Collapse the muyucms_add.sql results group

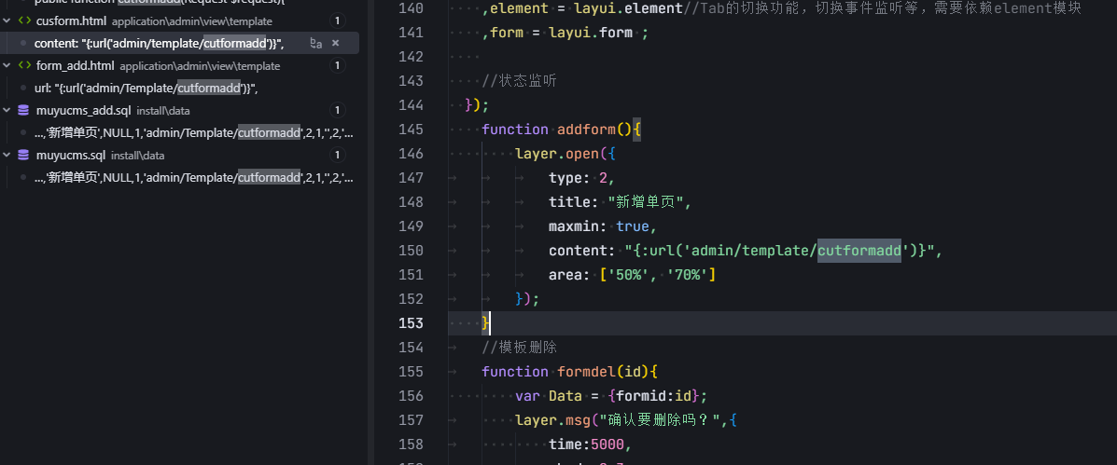[7, 110]
